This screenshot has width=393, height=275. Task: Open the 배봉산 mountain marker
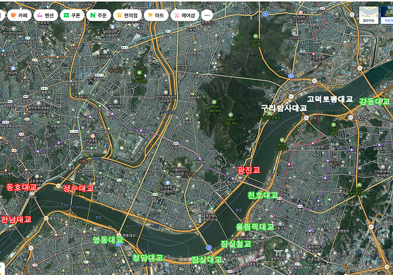(139, 73)
